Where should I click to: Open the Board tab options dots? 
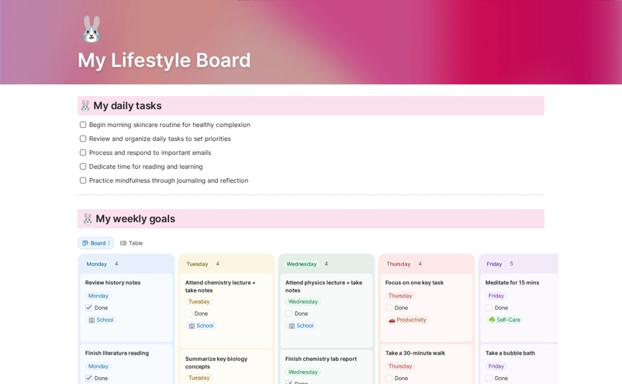[109, 243]
